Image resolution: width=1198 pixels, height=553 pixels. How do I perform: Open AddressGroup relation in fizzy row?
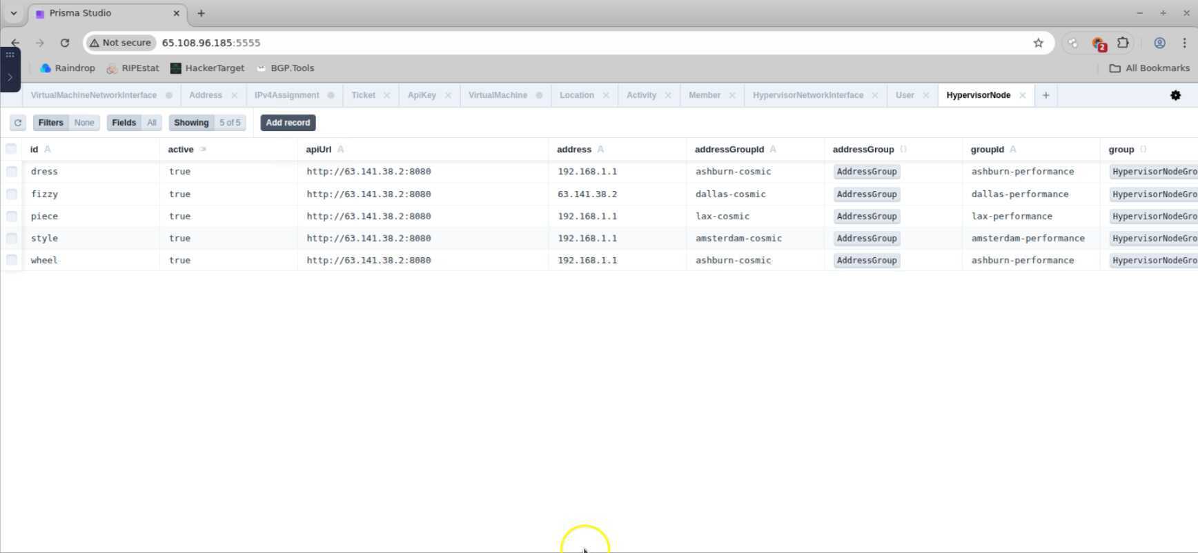point(867,194)
